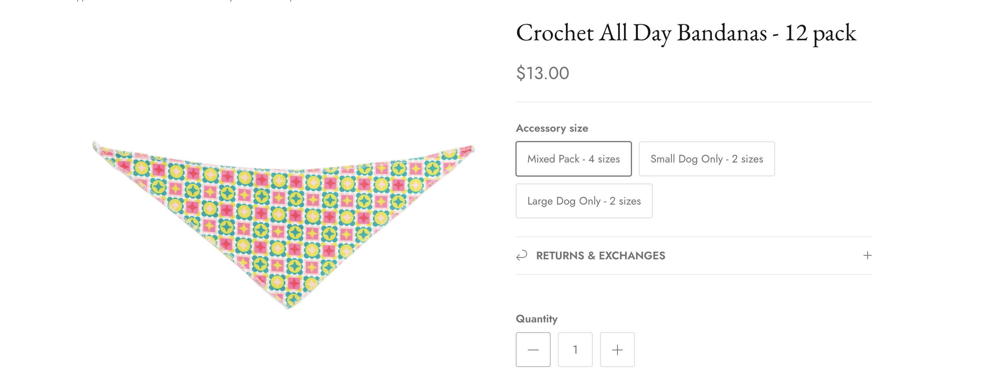Screen dimensions: 991x375
Task: Focus the quantity number field
Action: pyautogui.click(x=575, y=350)
